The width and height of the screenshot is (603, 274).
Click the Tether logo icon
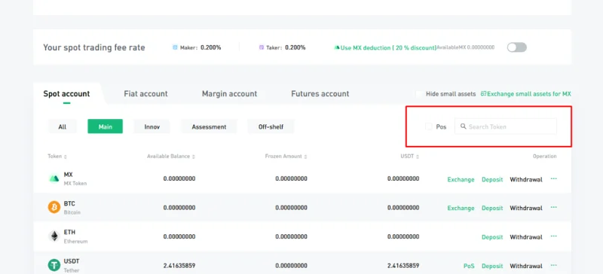(54, 265)
